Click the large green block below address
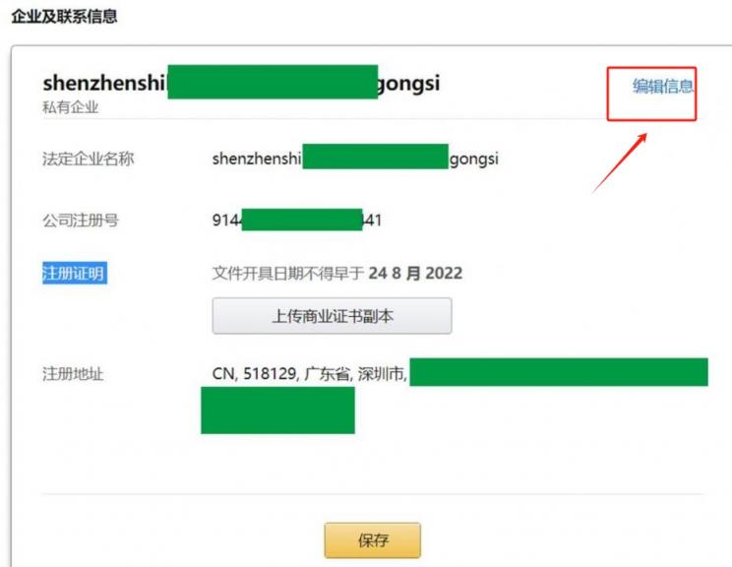This screenshot has width=732, height=567. pos(277,410)
